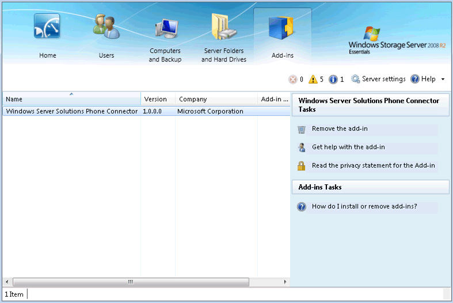The height and width of the screenshot is (303, 453).
Task: Open informational alerts blue icon
Action: click(x=333, y=79)
